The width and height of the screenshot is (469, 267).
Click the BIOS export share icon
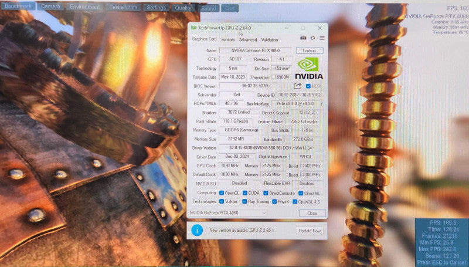297,86
